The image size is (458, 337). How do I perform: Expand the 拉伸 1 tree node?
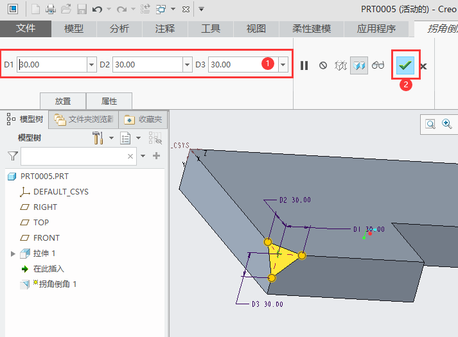point(13,254)
